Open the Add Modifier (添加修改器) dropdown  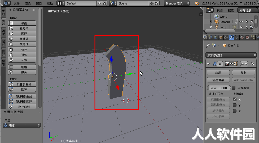coord(231,55)
